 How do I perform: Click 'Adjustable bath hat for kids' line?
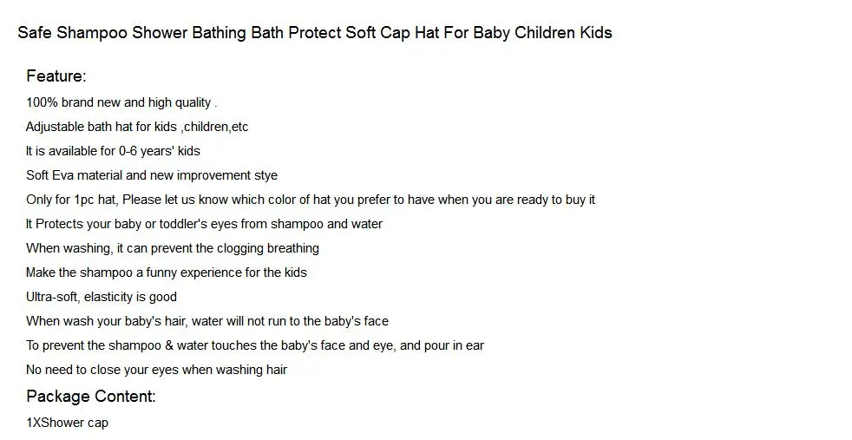(x=137, y=127)
